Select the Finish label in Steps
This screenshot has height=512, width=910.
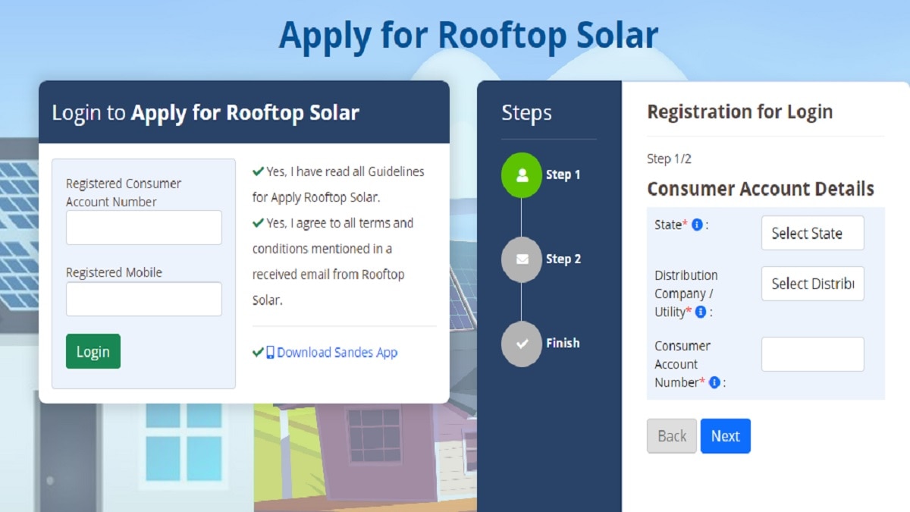[563, 344]
